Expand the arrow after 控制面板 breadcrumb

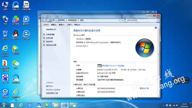66,20
